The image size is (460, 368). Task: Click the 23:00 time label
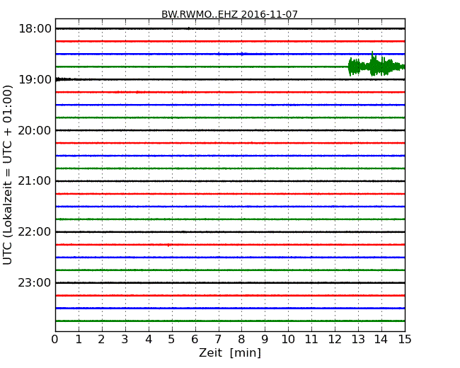pos(35,282)
